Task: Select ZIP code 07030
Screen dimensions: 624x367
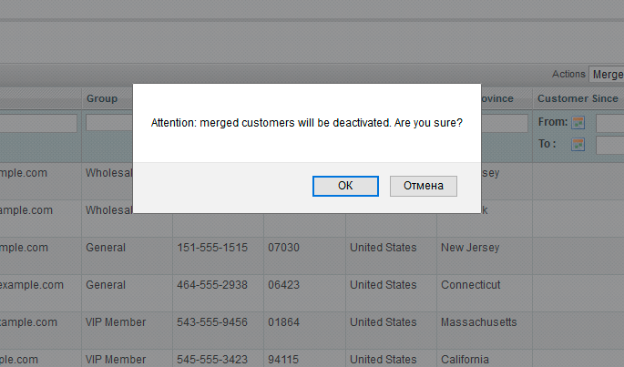Action: coord(283,248)
